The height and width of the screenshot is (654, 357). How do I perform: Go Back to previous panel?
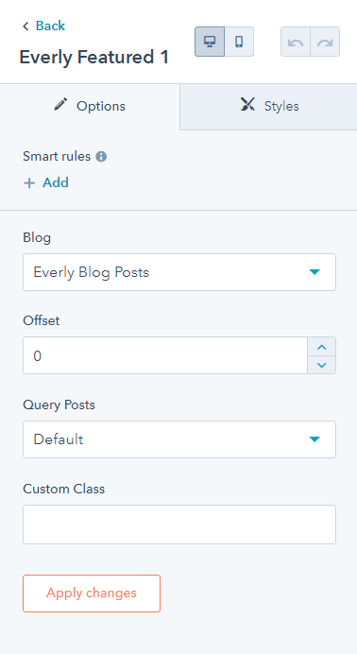50,26
